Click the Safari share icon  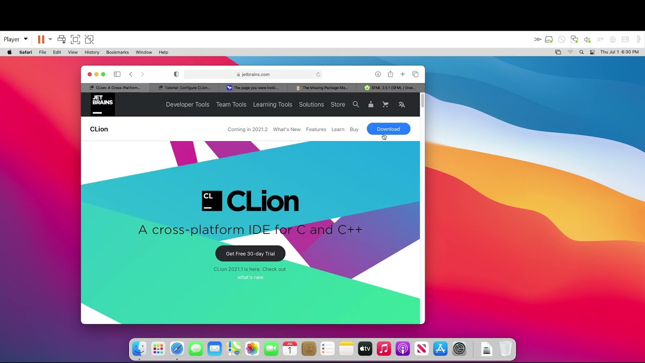coord(391,74)
